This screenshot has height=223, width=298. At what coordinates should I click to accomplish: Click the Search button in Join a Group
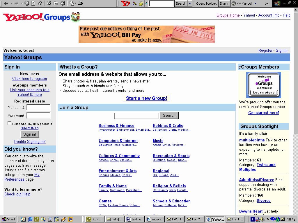(x=169, y=115)
